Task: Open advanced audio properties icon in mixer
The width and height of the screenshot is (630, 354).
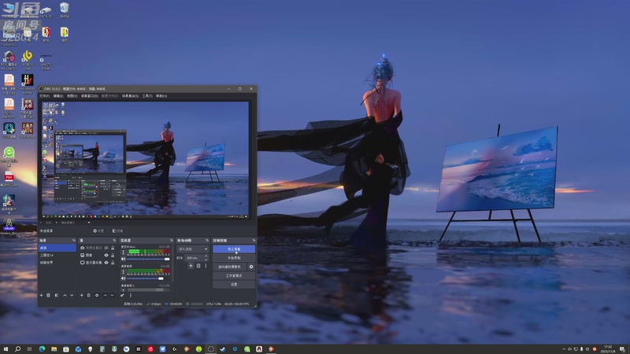Action: 122,296
